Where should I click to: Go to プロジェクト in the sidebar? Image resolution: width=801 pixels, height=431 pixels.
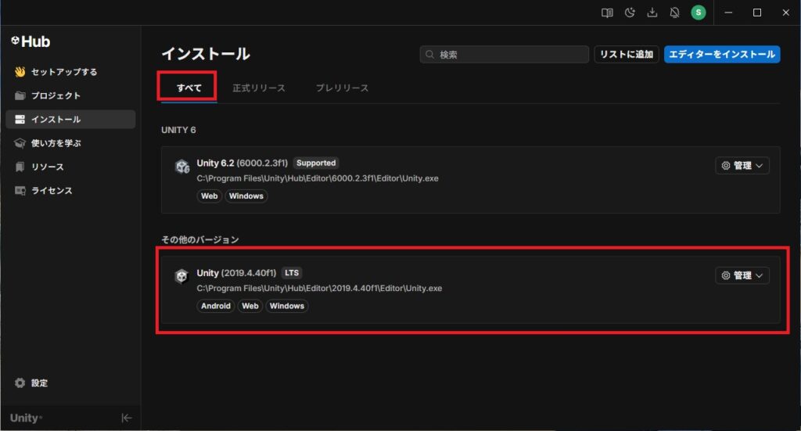click(70, 95)
